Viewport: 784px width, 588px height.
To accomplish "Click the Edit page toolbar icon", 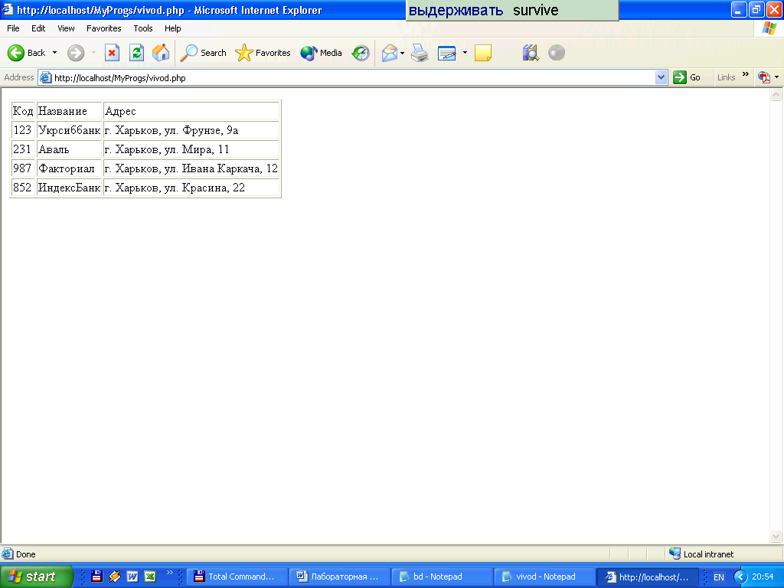I will [x=446, y=53].
